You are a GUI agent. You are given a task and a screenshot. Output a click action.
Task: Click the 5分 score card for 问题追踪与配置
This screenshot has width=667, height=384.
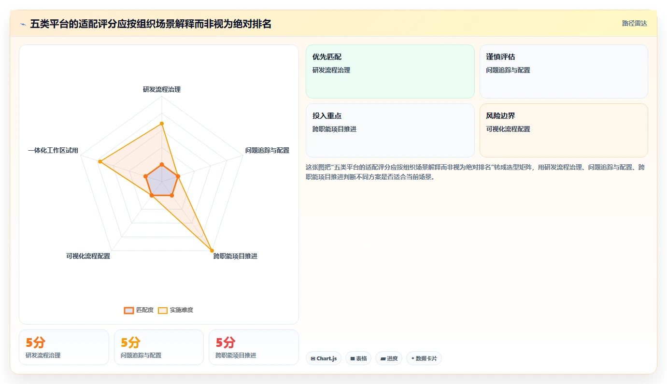159,347
